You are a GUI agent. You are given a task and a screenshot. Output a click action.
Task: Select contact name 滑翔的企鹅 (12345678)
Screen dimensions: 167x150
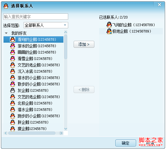[37, 39]
